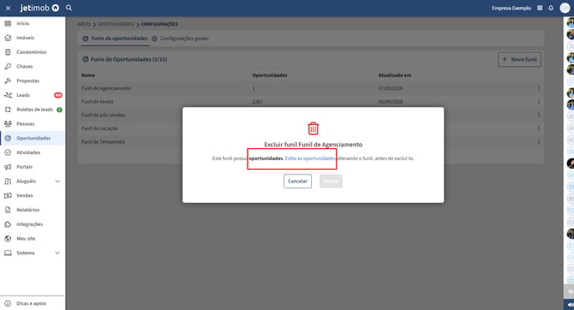Go to Início in the sidebar
This screenshot has width=574, height=310.
(x=22, y=23)
